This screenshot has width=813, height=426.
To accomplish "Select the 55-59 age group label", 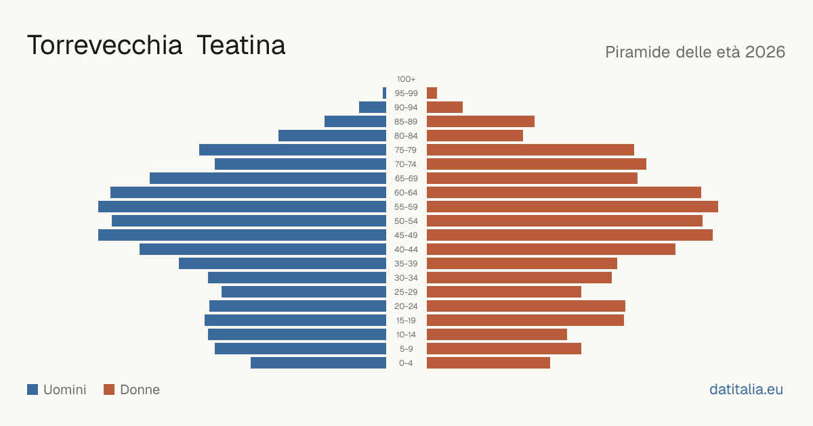I will click(x=406, y=207).
